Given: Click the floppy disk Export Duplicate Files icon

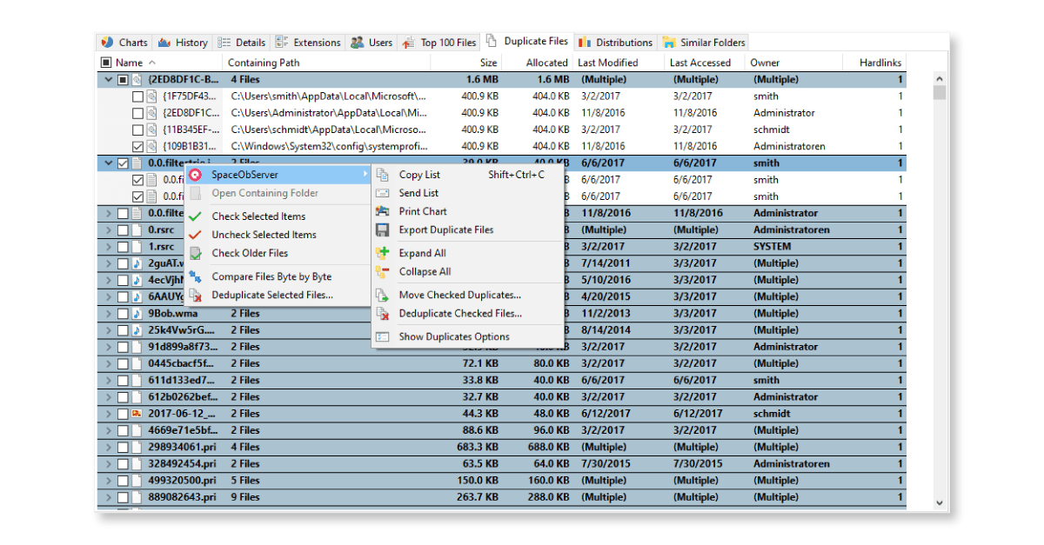Looking at the screenshot, I should click(x=382, y=229).
